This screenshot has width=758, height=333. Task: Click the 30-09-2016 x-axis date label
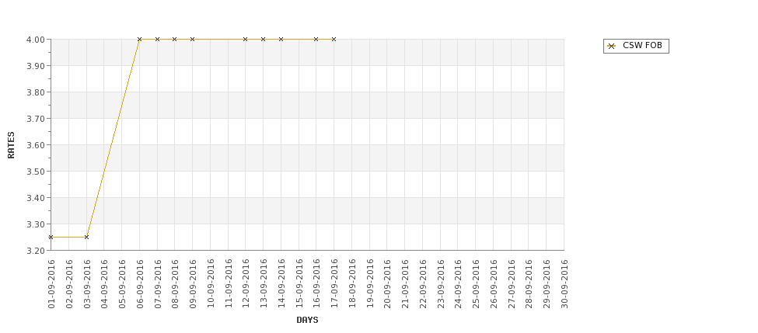[x=564, y=284]
